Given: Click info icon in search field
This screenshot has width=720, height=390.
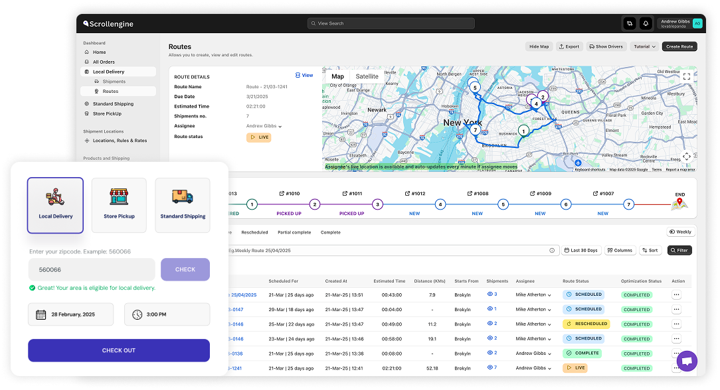Looking at the screenshot, I should (x=552, y=250).
